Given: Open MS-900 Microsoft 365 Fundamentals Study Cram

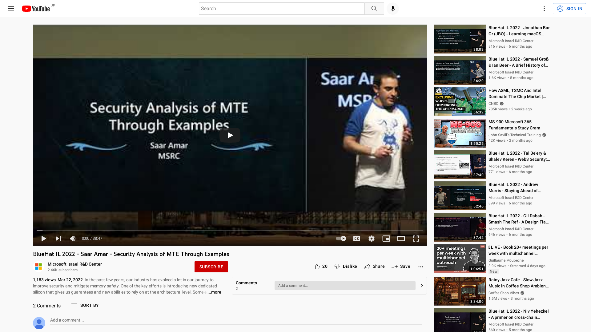Looking at the screenshot, I should pos(514,125).
